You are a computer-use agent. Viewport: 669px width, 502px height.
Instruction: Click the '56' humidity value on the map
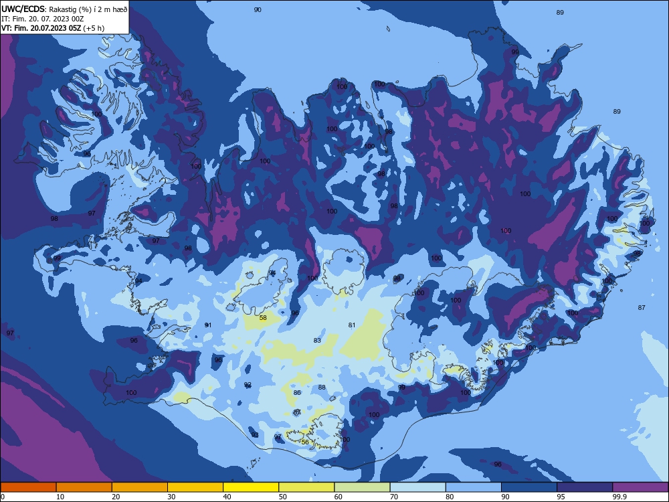tap(305, 442)
